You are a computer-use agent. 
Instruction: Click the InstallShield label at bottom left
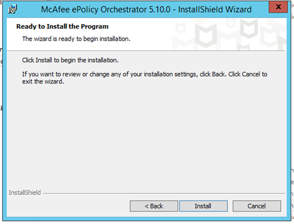point(25,193)
